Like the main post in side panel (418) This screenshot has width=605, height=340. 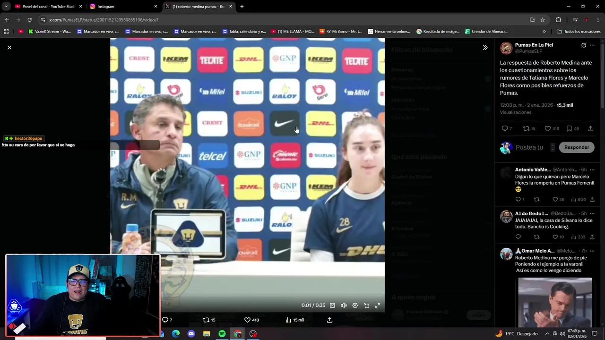[552, 128]
